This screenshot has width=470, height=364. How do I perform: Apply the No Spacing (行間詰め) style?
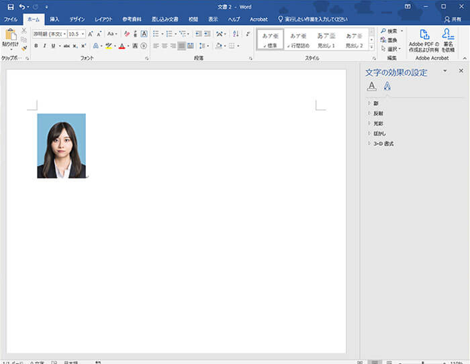pos(298,40)
